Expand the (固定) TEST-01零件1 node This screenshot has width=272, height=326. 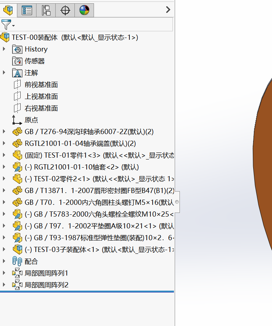pyautogui.click(x=4, y=155)
